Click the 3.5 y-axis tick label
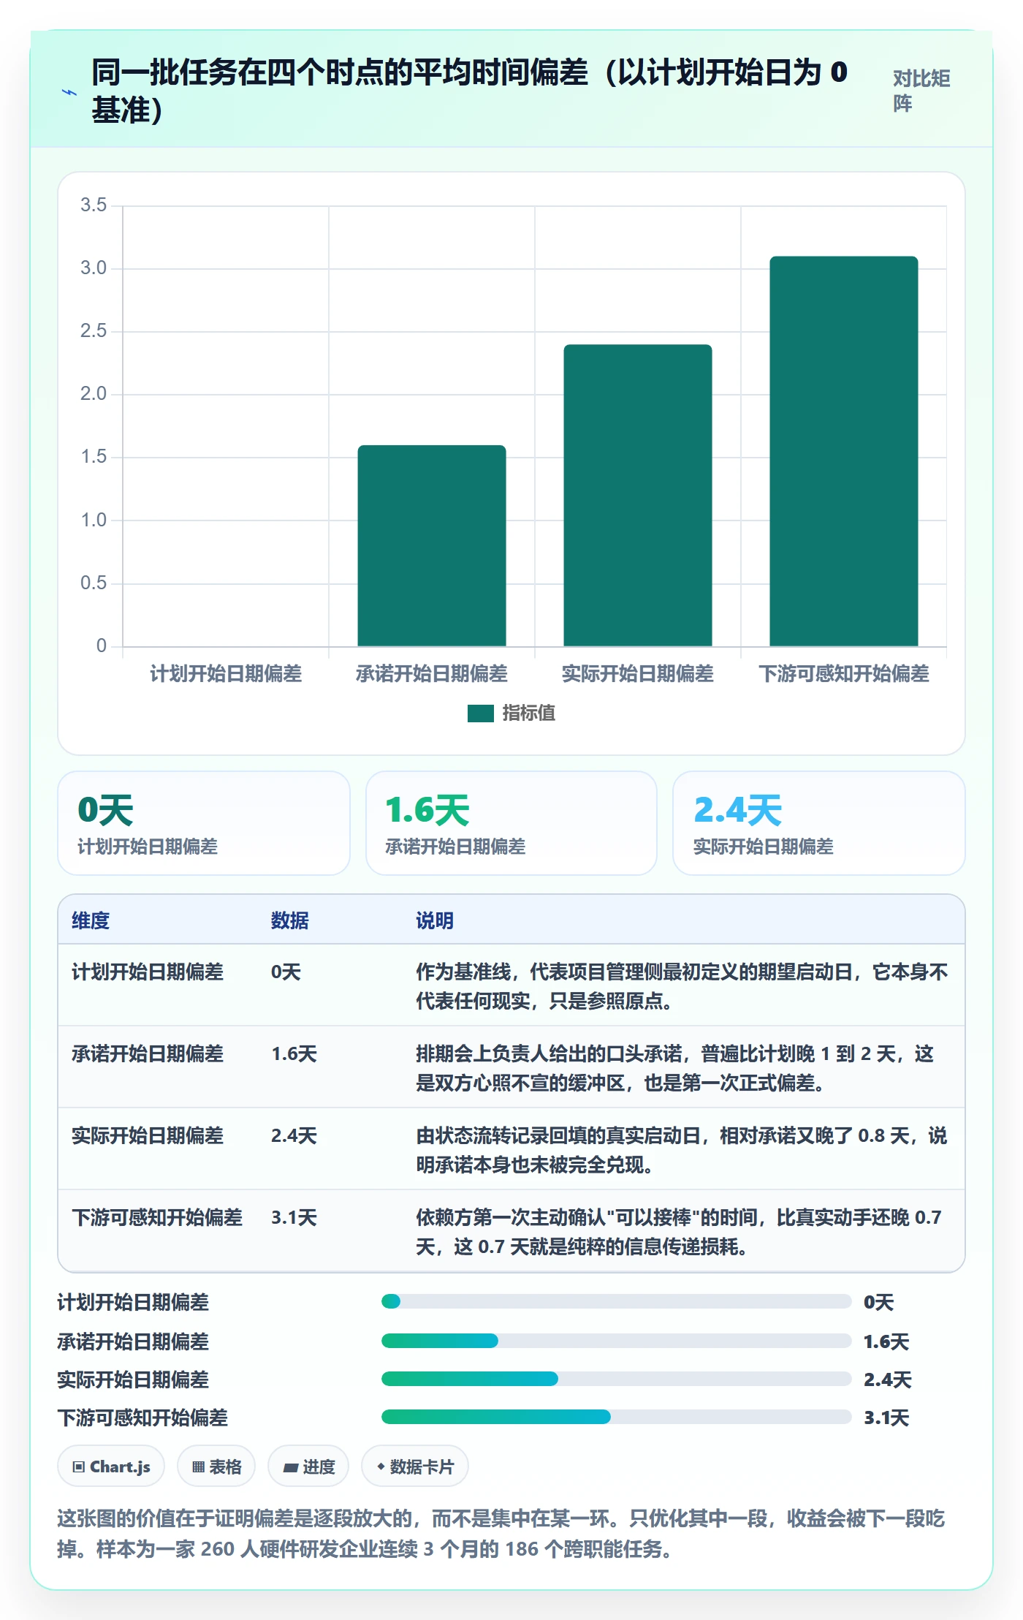 [94, 205]
